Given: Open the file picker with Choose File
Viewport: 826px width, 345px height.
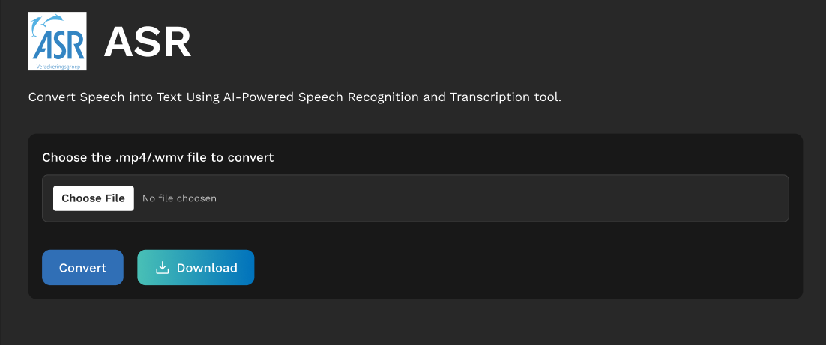Looking at the screenshot, I should pyautogui.click(x=94, y=198).
